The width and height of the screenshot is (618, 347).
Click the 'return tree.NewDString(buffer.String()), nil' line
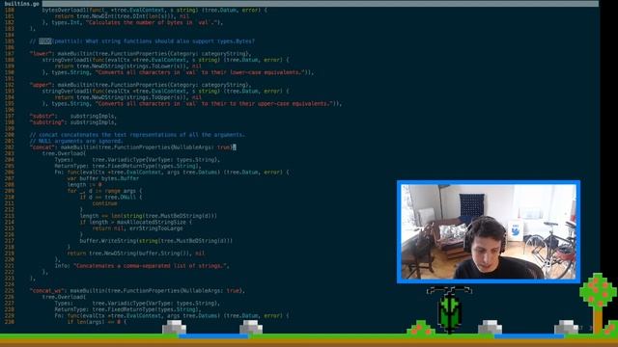pyautogui.click(x=136, y=254)
